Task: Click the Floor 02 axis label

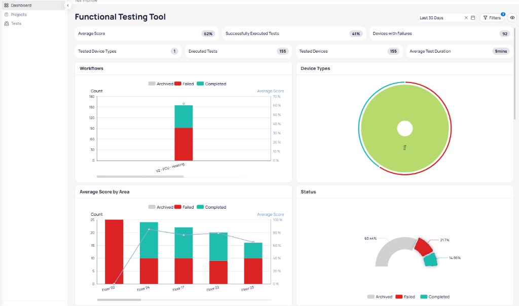Action: coord(108,288)
